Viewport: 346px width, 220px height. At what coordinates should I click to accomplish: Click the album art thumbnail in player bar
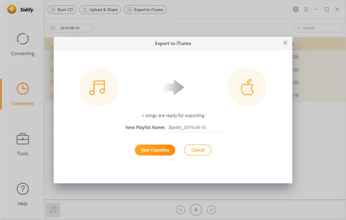coord(53,210)
